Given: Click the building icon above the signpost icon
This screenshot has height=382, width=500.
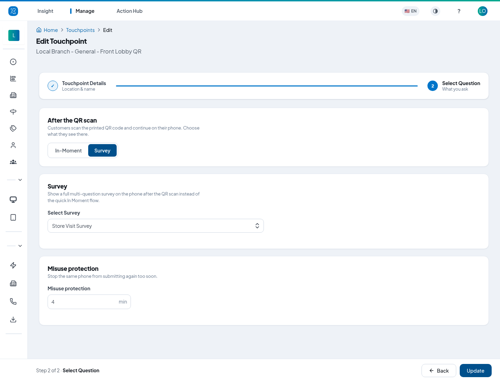Looking at the screenshot, I should [x=13, y=95].
